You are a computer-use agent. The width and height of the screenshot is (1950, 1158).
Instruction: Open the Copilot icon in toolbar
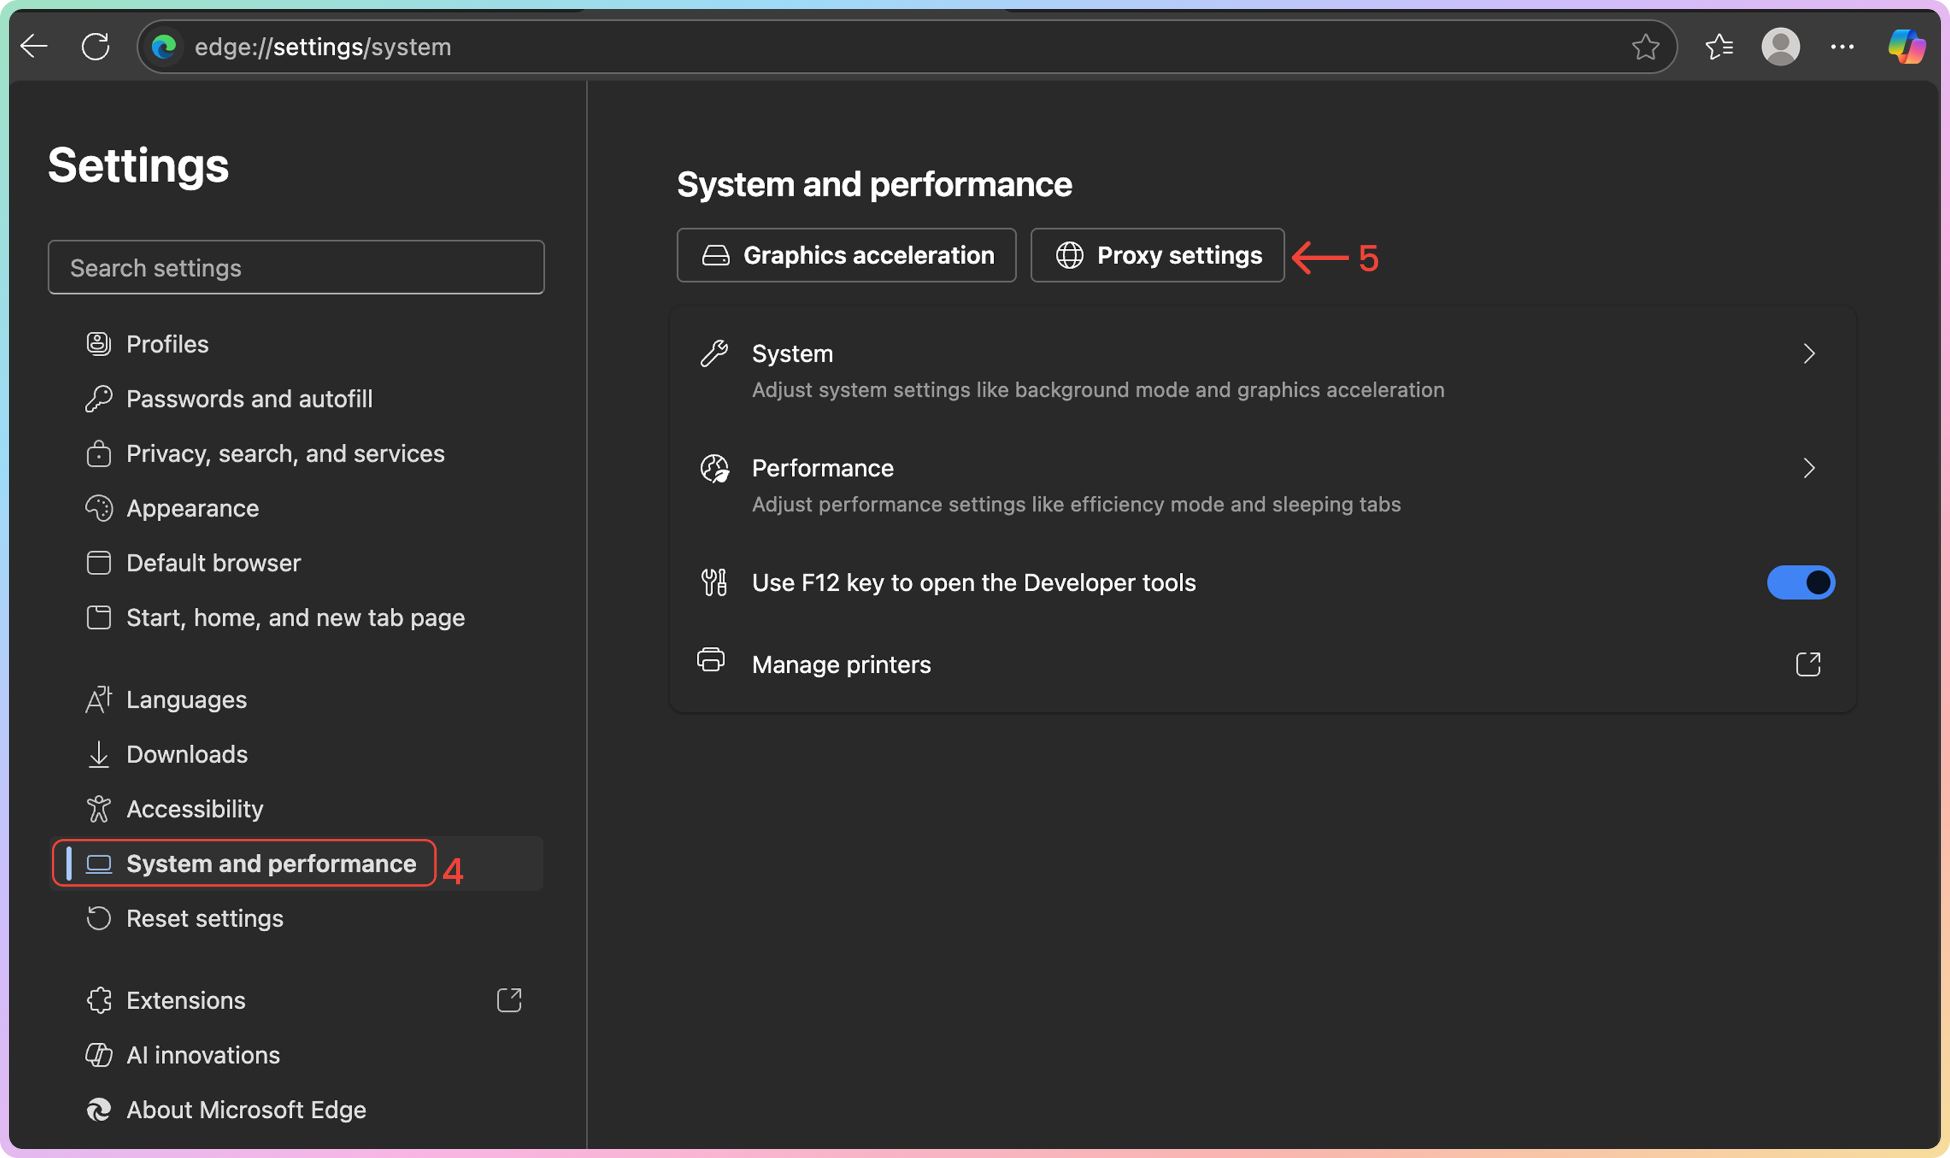tap(1905, 47)
